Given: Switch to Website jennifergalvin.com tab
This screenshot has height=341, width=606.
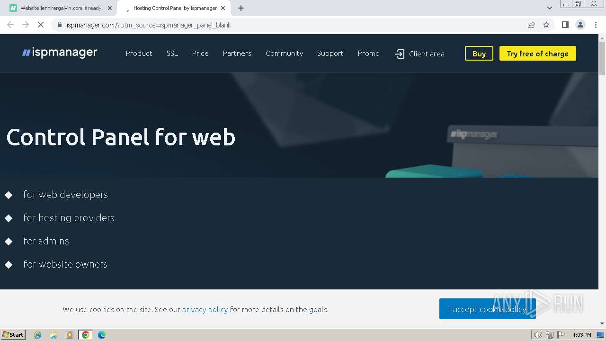Looking at the screenshot, I should coord(60,8).
